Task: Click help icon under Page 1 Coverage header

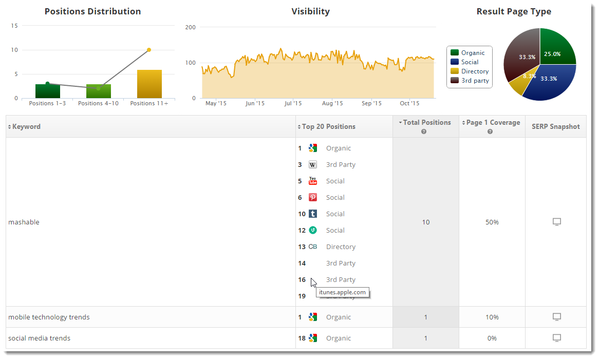Action: [490, 132]
